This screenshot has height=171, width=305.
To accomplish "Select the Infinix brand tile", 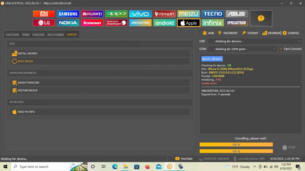I will (x=213, y=23).
